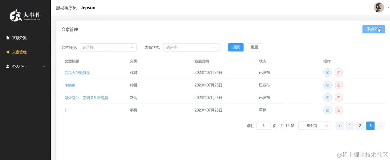Click the 共 14 条 total count
The height and width of the screenshot is (160, 390).
tap(287, 126)
